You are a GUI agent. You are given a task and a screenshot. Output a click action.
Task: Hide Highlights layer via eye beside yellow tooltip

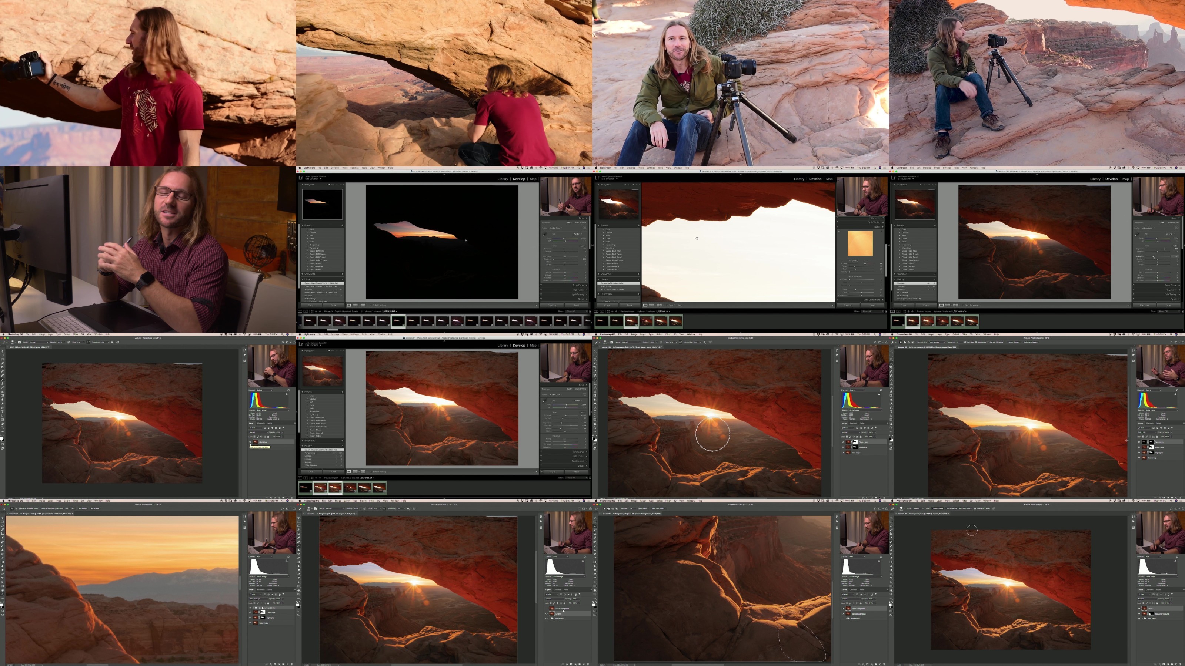(x=250, y=442)
